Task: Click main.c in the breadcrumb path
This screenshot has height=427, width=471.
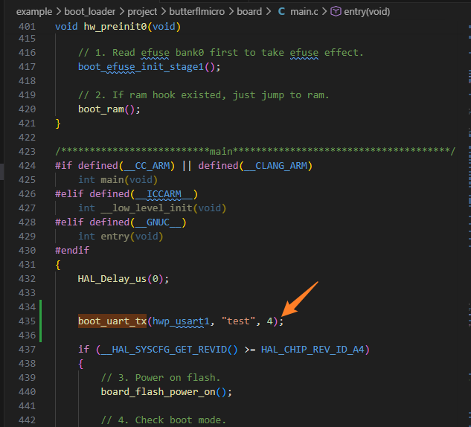Action: point(304,12)
